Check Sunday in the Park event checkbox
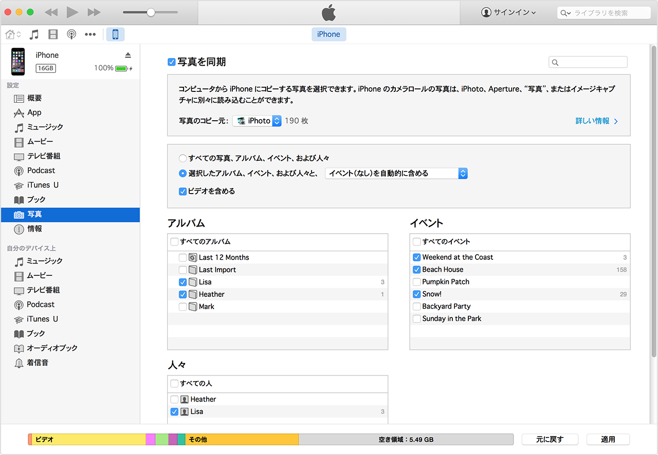658x455 pixels. click(x=416, y=319)
